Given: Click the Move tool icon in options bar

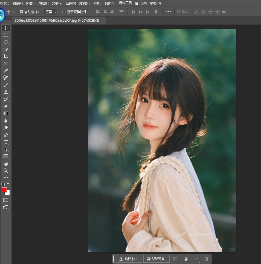Looking at the screenshot, I should click(x=8, y=12).
